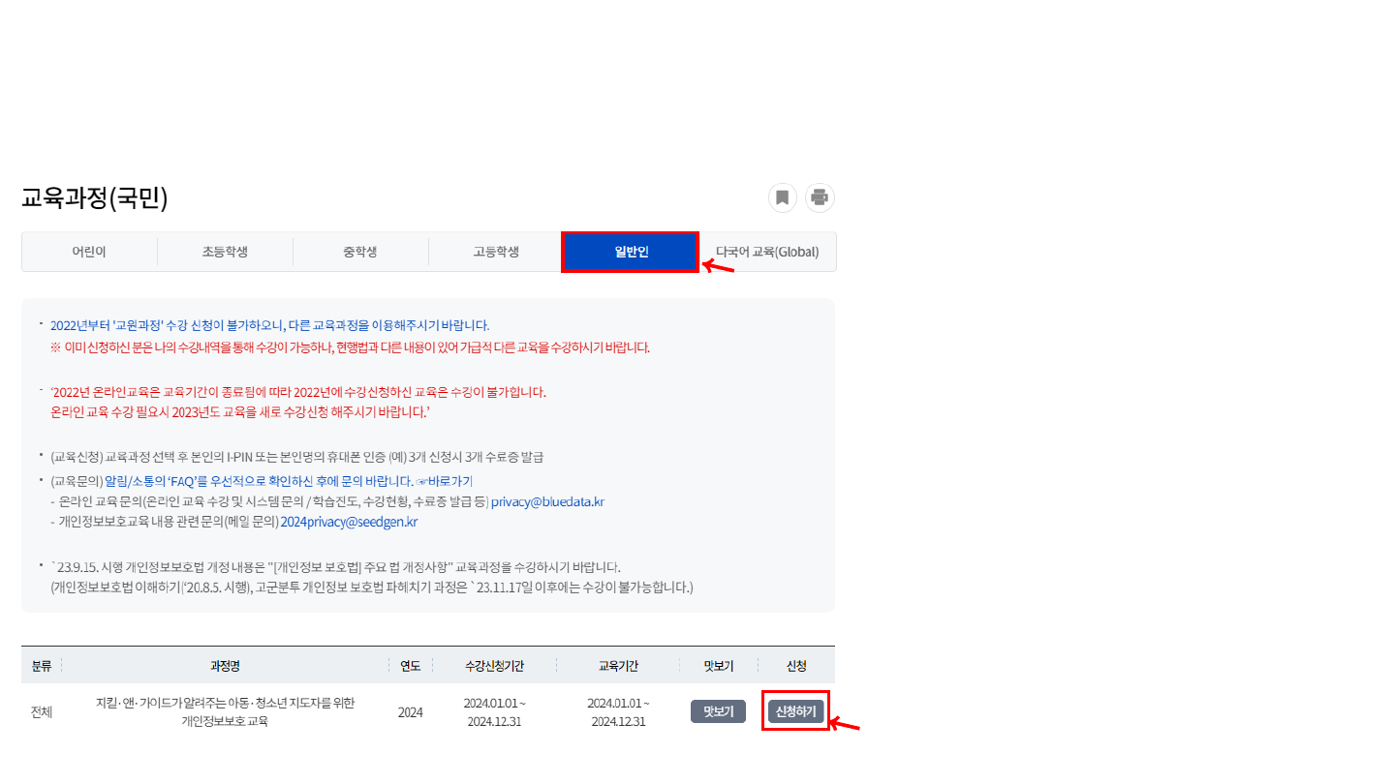Screen dimensions: 1395x784
Task: Click the 맛보기 preview button
Action: point(718,710)
